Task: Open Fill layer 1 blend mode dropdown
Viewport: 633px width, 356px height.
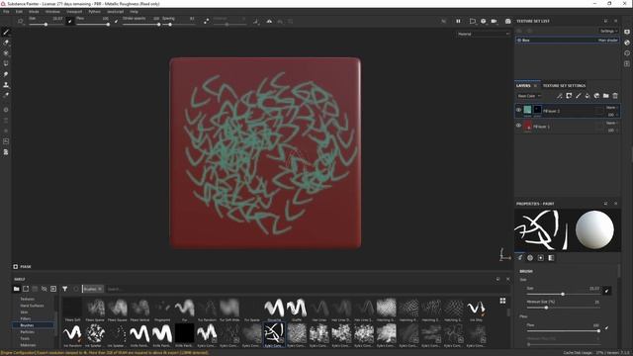Action: point(612,123)
